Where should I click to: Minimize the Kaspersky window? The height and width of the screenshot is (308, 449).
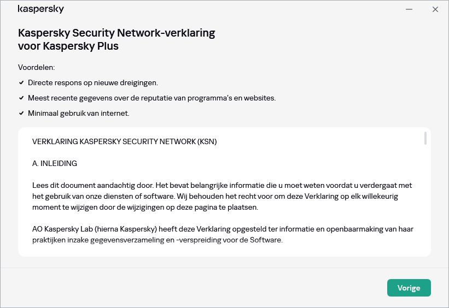[x=409, y=9]
